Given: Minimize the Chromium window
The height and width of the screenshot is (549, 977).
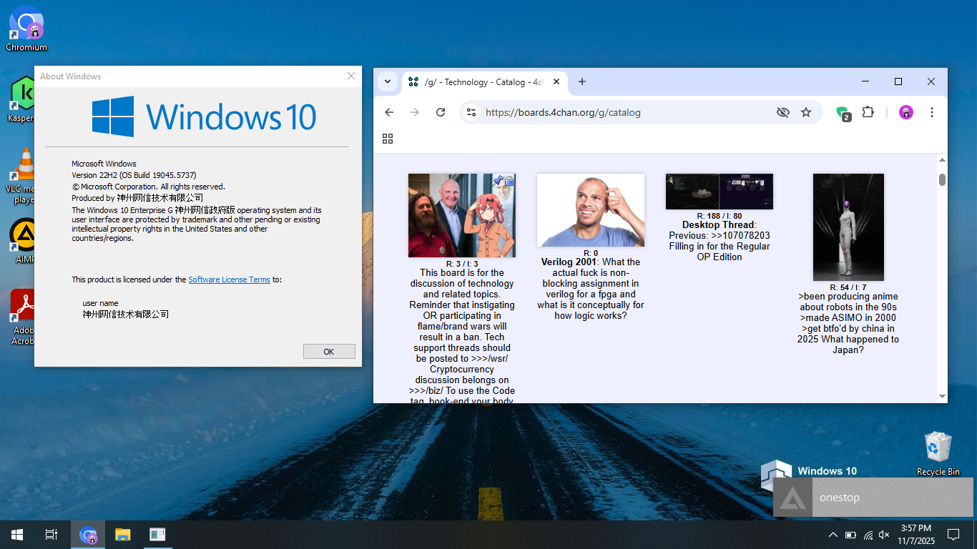Looking at the screenshot, I should 865,81.
